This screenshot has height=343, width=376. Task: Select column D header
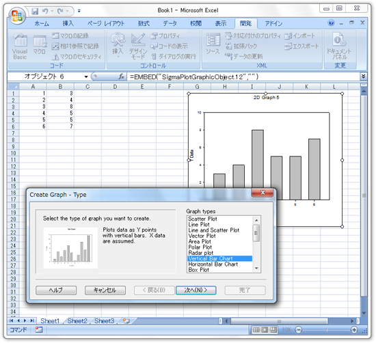(x=115, y=87)
